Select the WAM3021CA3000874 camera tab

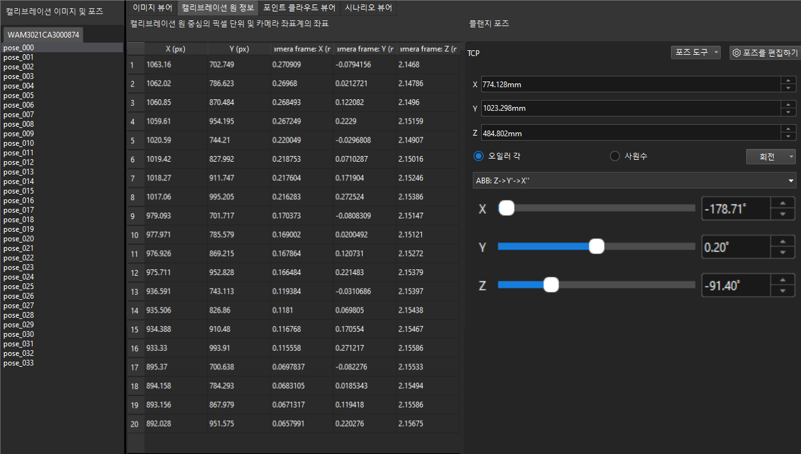pyautogui.click(x=43, y=34)
